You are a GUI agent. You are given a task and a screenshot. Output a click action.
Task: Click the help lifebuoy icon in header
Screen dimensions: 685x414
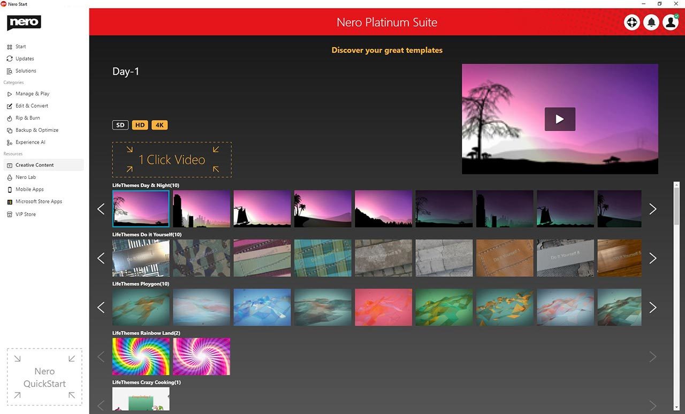[x=632, y=22]
